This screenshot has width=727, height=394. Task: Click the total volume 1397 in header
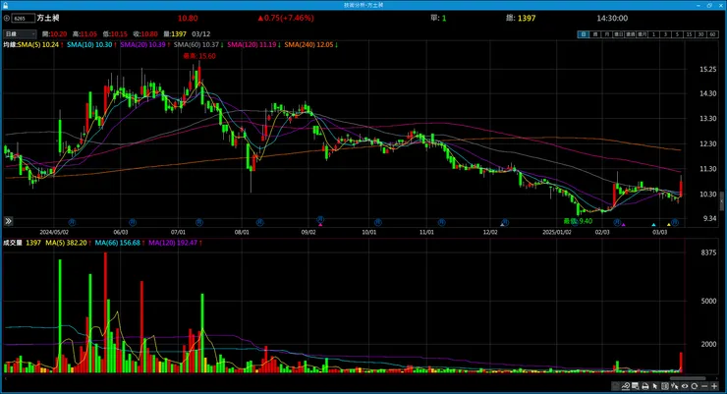point(527,18)
